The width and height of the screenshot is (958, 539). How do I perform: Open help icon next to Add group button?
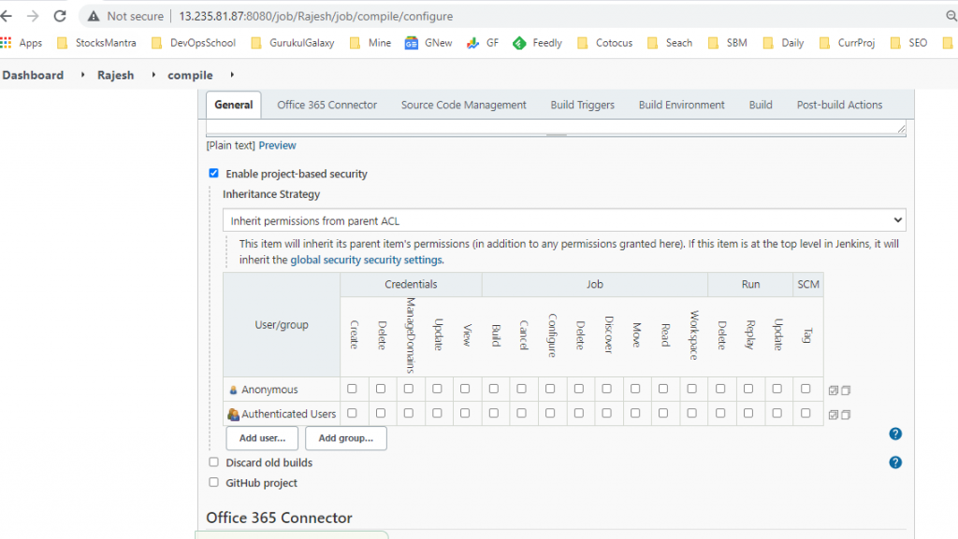coord(894,434)
